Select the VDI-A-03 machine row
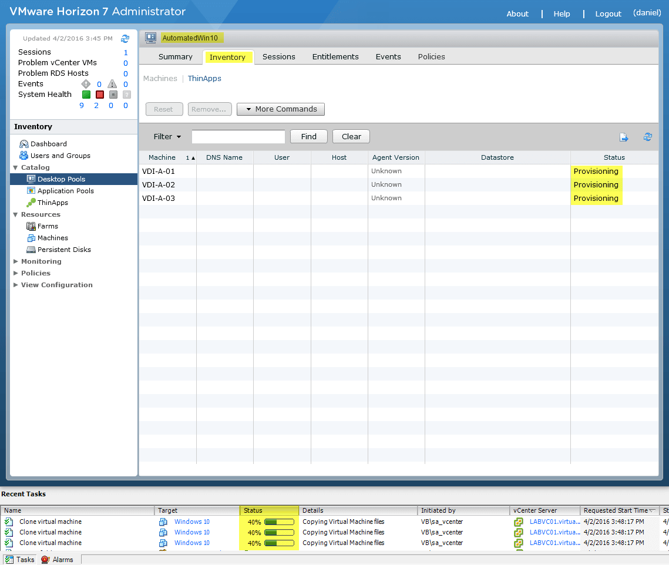The height and width of the screenshot is (565, 669). coord(398,199)
